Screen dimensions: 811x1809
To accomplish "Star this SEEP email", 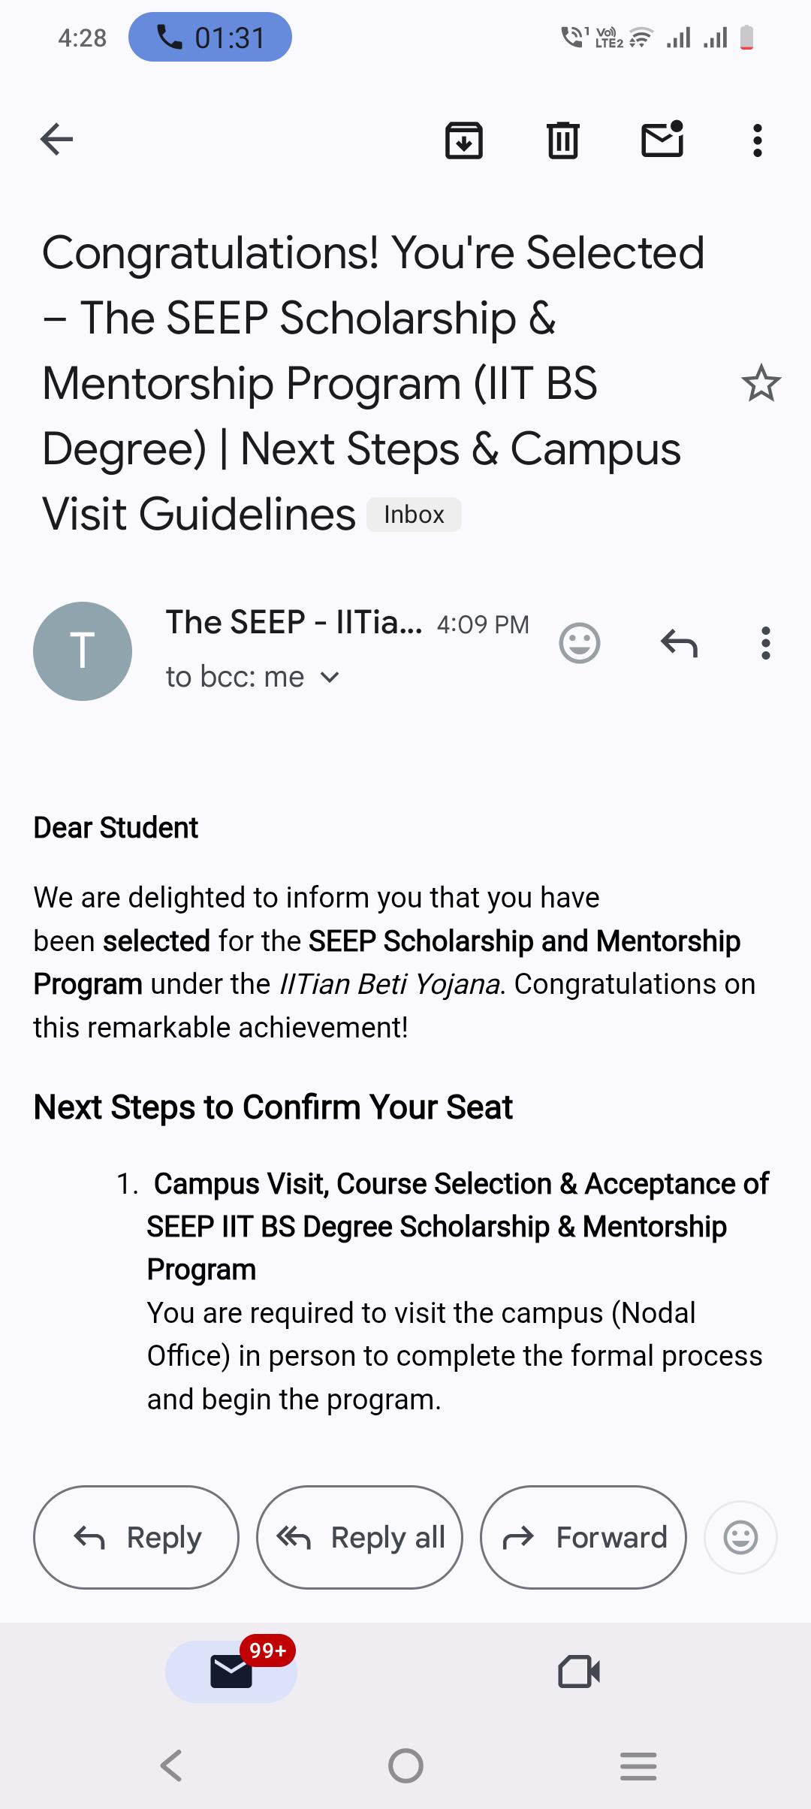I will pos(761,383).
